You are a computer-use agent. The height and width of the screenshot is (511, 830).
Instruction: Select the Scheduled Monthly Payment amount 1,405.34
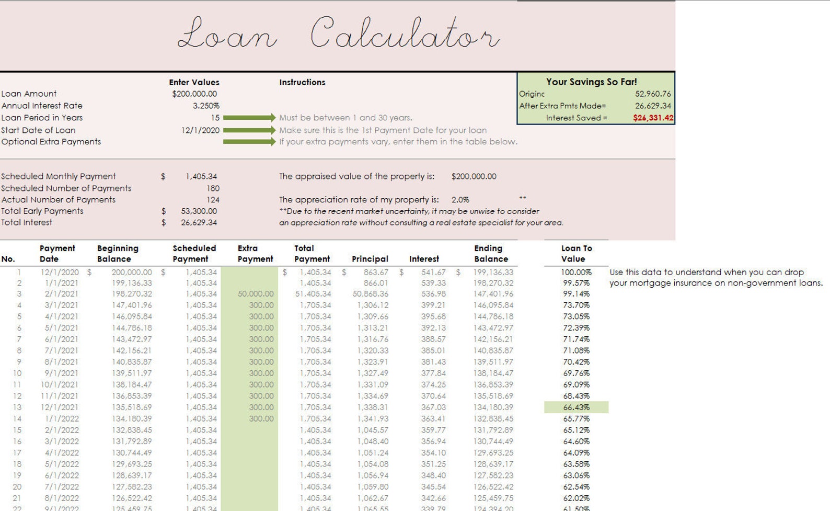coord(201,176)
